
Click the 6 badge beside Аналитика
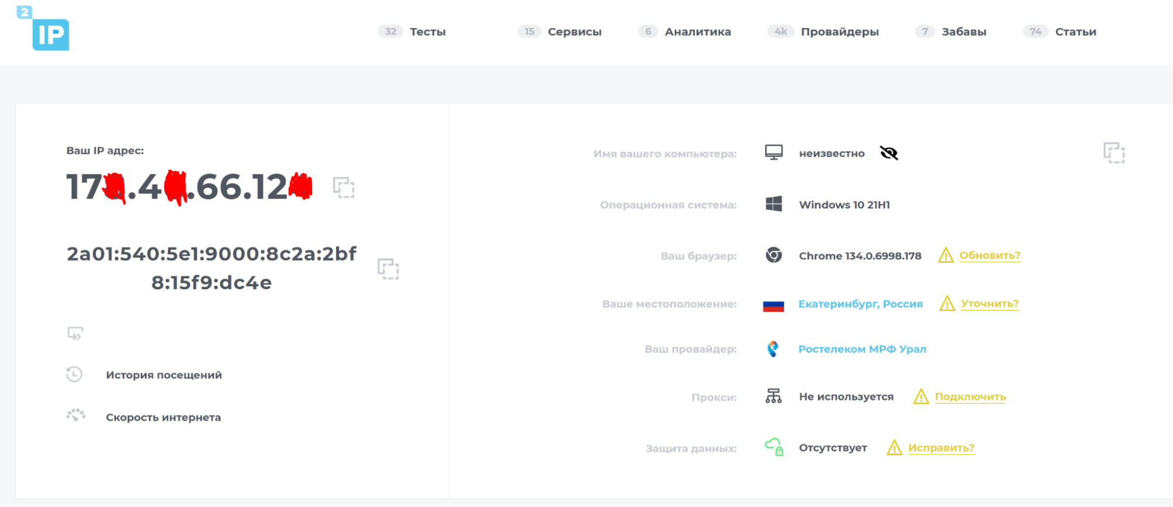[x=648, y=32]
